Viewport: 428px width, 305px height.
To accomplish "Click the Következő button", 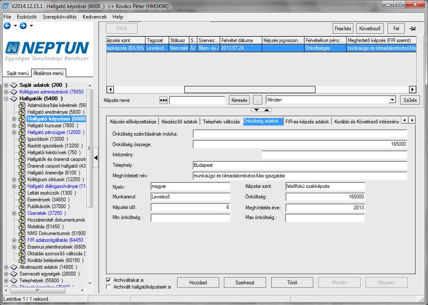I will (370, 29).
